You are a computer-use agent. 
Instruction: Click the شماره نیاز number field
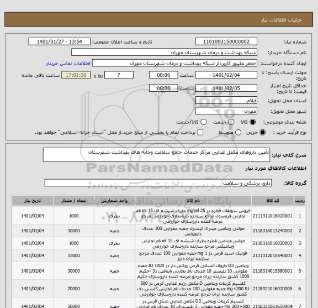[x=226, y=41]
